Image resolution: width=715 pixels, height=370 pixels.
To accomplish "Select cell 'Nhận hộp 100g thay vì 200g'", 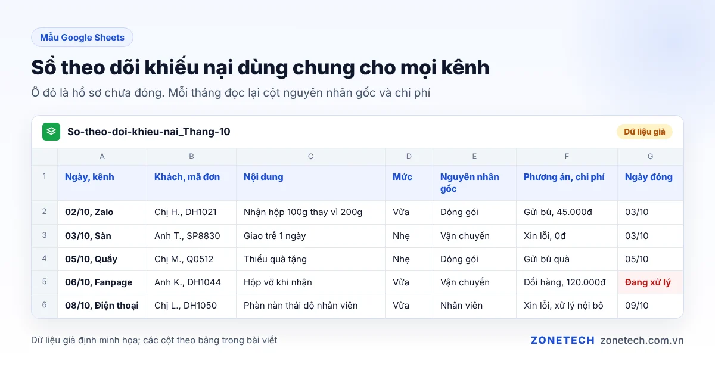I will (x=311, y=212).
